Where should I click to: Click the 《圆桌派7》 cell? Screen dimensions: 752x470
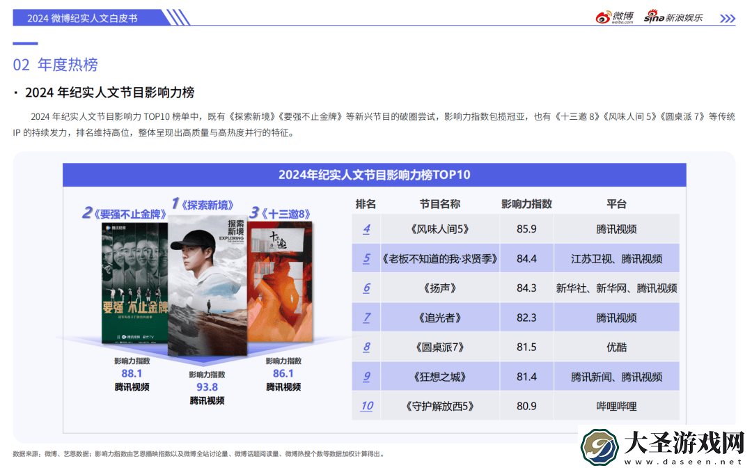pyautogui.click(x=440, y=347)
